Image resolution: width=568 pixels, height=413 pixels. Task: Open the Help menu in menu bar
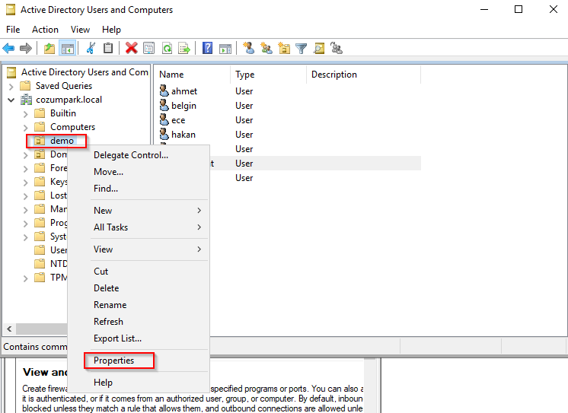click(111, 30)
